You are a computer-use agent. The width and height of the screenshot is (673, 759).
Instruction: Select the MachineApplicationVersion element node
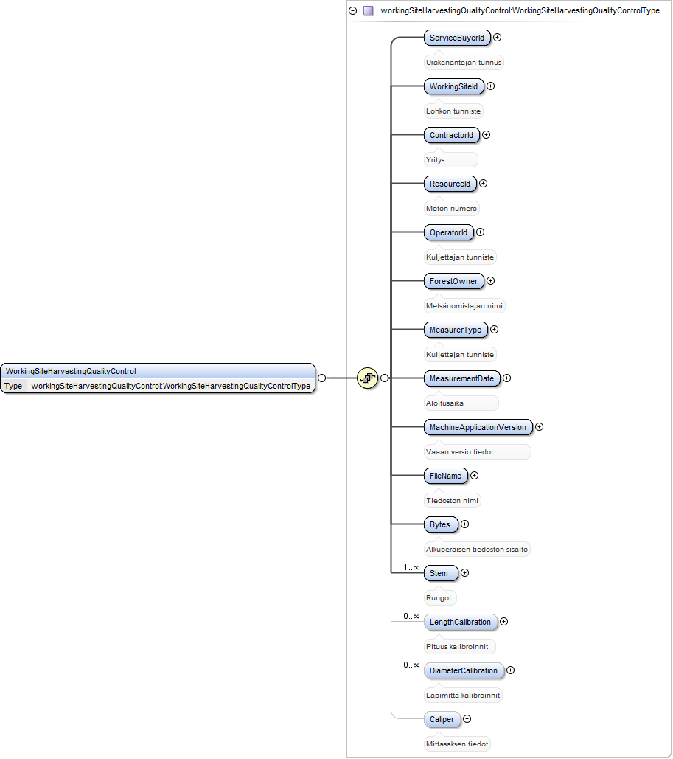pyautogui.click(x=478, y=427)
